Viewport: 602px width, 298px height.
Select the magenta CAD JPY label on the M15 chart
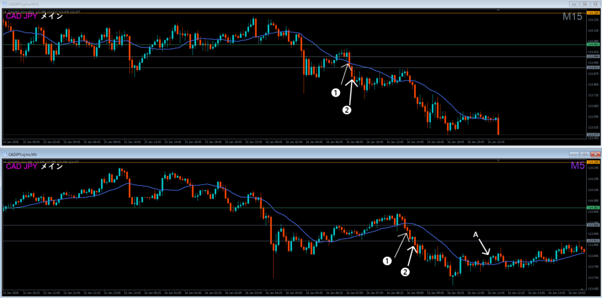click(22, 16)
